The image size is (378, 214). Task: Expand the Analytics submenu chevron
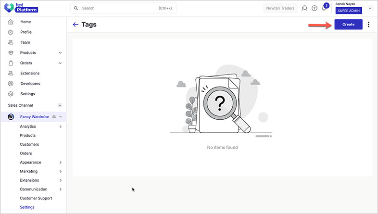point(61,126)
